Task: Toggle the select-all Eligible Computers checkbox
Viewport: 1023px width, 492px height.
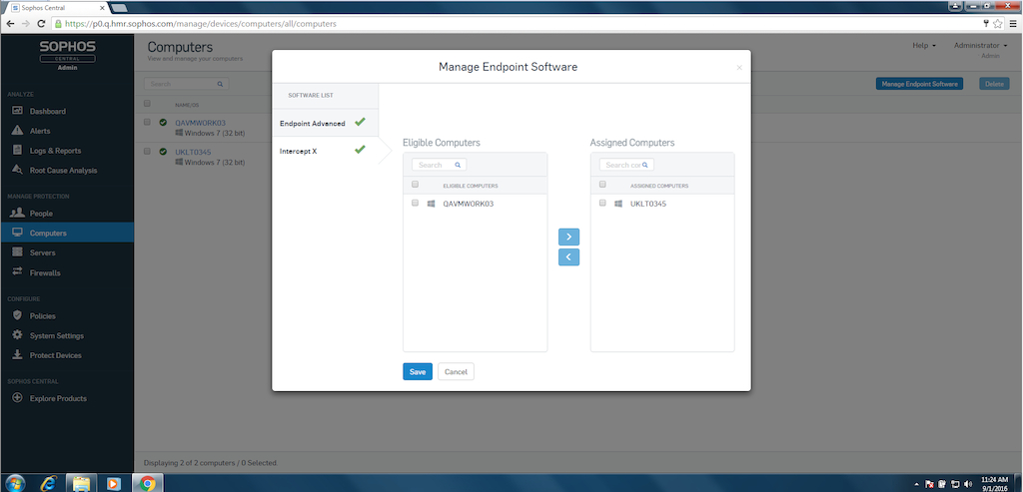Action: click(x=415, y=185)
